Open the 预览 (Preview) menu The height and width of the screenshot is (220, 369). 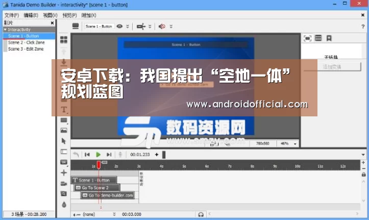[x=69, y=15]
